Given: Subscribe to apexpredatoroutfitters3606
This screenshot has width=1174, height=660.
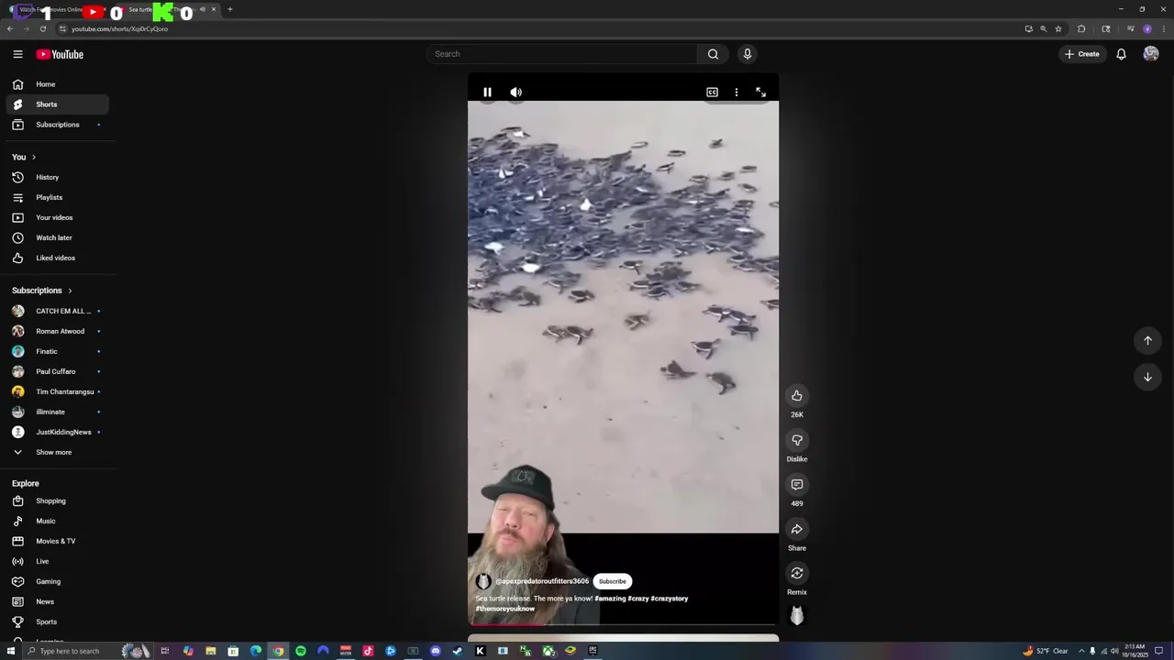Looking at the screenshot, I should [x=612, y=581].
